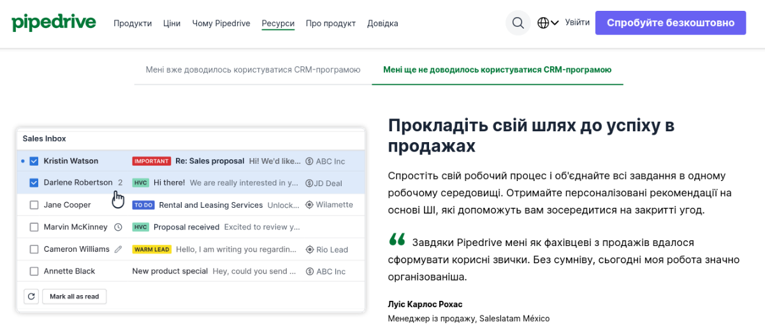Click the Mark all as read button
This screenshot has height=334, width=765.
(x=75, y=296)
